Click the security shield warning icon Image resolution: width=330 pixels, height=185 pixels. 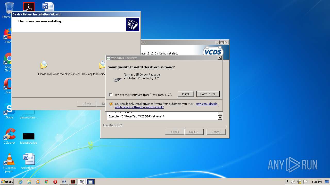pyautogui.click(x=111, y=104)
